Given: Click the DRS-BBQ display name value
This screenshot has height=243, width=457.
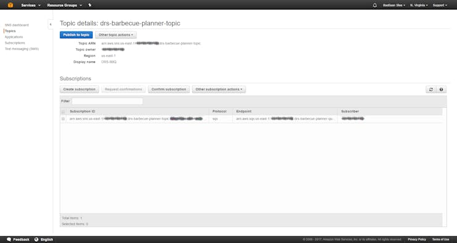Looking at the screenshot, I should point(109,62).
